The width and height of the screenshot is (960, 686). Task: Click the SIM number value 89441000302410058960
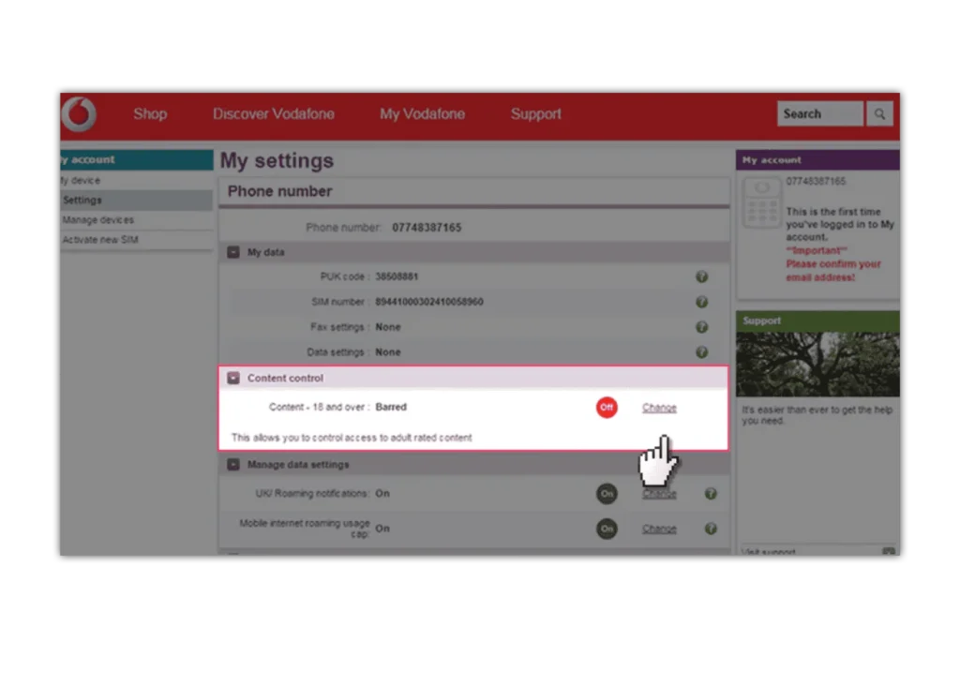click(429, 302)
